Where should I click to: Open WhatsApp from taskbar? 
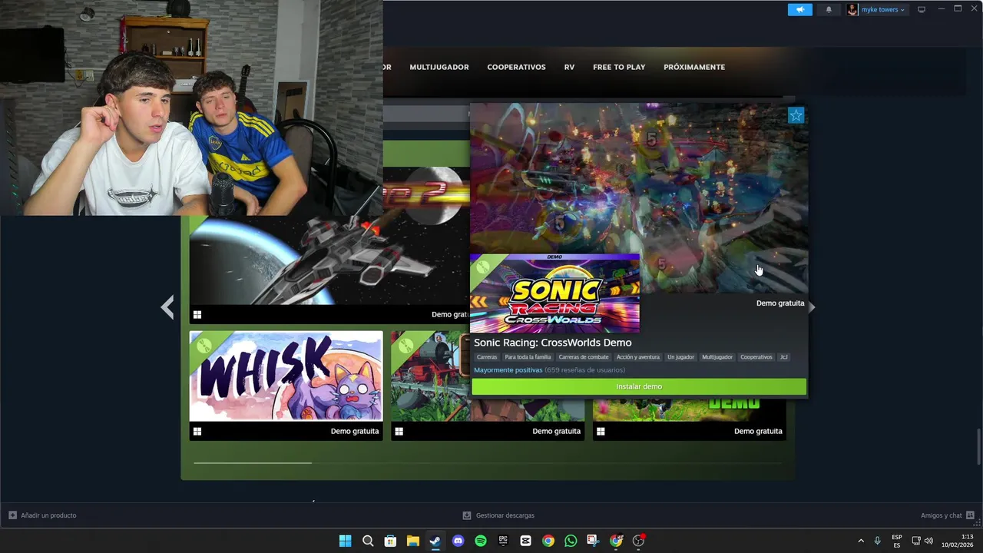tap(571, 541)
